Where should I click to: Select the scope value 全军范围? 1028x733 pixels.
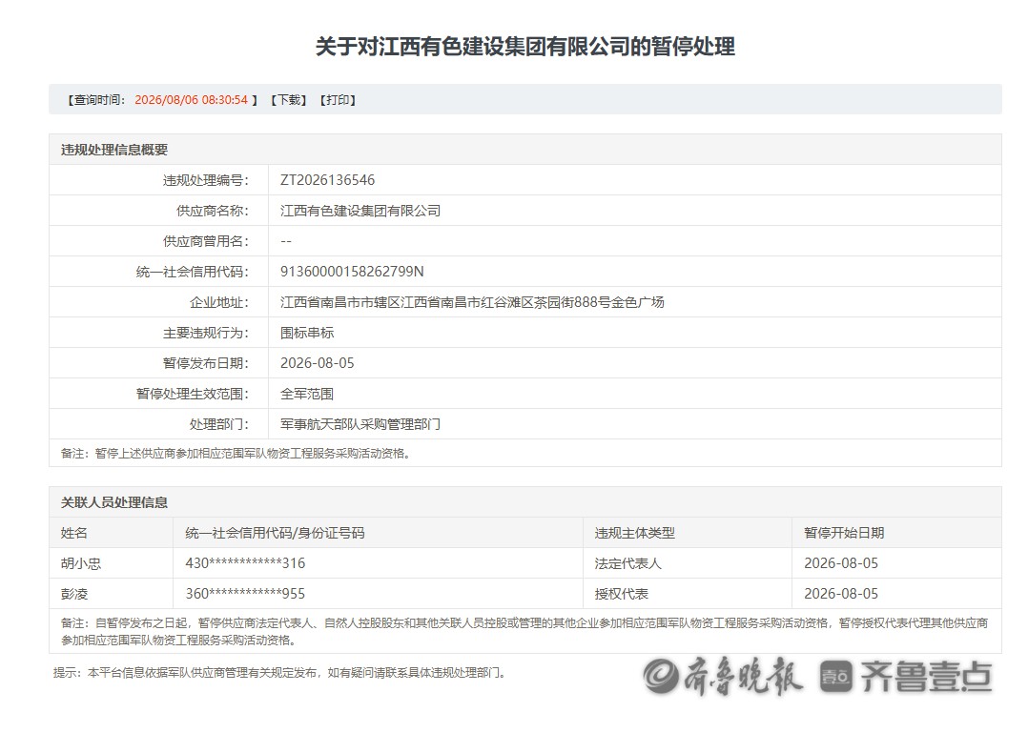[307, 394]
